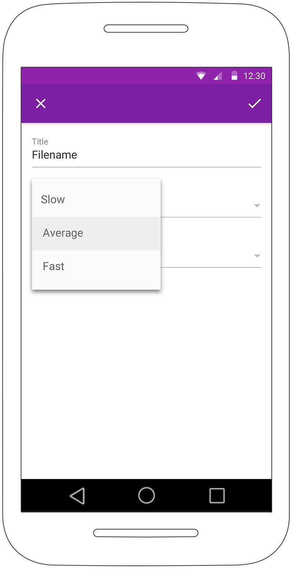Focus the Filename title field
The image size is (293, 572).
(146, 155)
